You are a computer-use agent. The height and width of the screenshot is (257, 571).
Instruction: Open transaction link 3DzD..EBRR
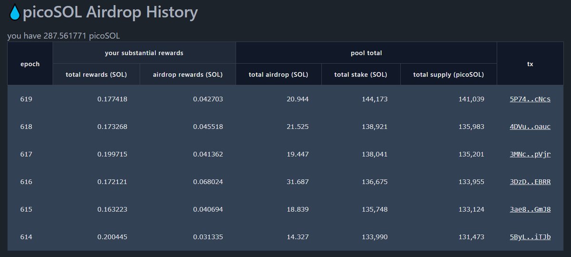coord(530,182)
